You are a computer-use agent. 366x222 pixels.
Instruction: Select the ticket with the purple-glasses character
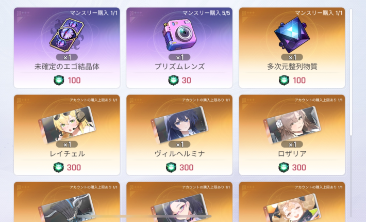pyautogui.click(x=179, y=208)
